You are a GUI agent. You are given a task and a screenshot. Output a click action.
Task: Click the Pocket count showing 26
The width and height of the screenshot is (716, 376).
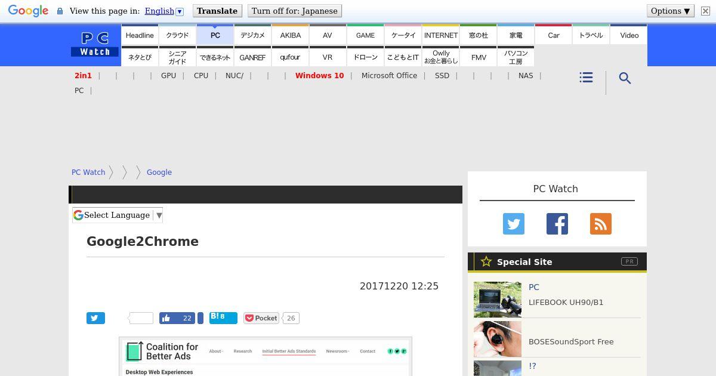[x=291, y=318]
